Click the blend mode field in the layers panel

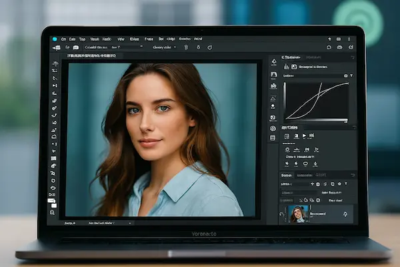click(299, 193)
